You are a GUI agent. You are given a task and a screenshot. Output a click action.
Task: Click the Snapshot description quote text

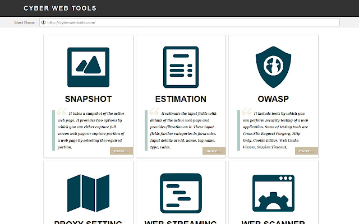pyautogui.click(x=91, y=130)
